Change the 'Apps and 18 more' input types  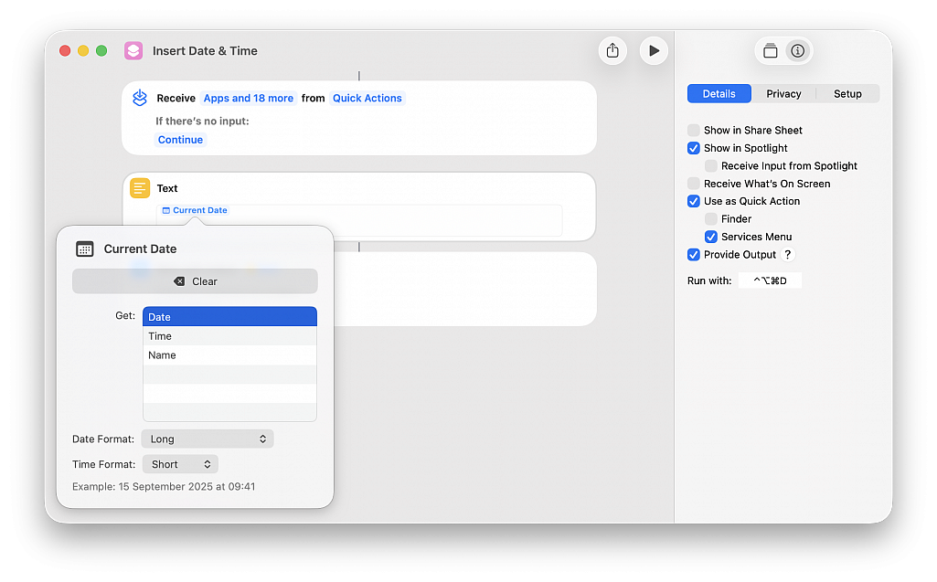coord(249,99)
